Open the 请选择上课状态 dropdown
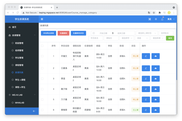182x121 pixels. tap(147, 33)
